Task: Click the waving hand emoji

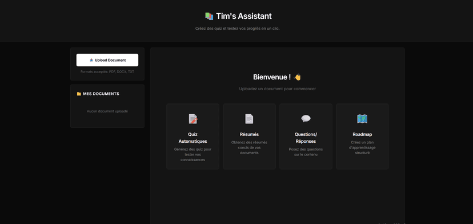Action: [298, 77]
